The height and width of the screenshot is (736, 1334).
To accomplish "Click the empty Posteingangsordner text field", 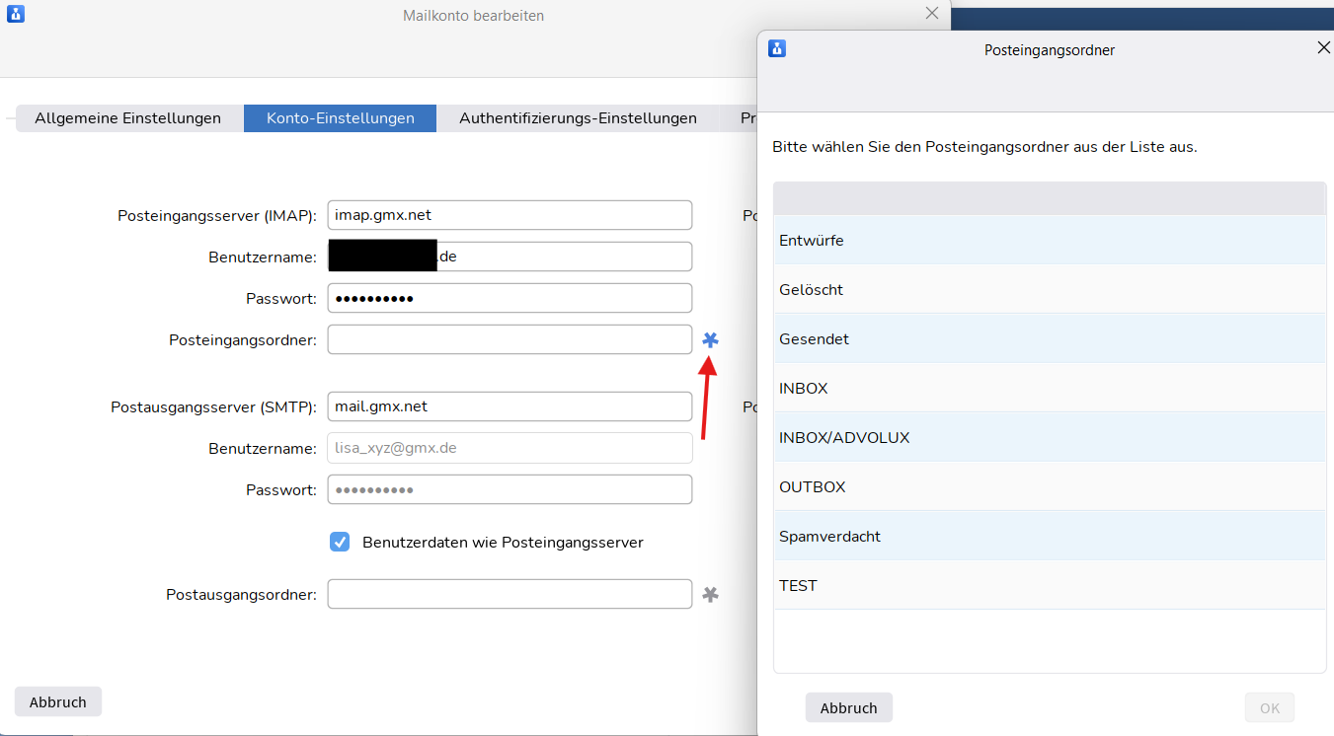I will click(x=510, y=339).
